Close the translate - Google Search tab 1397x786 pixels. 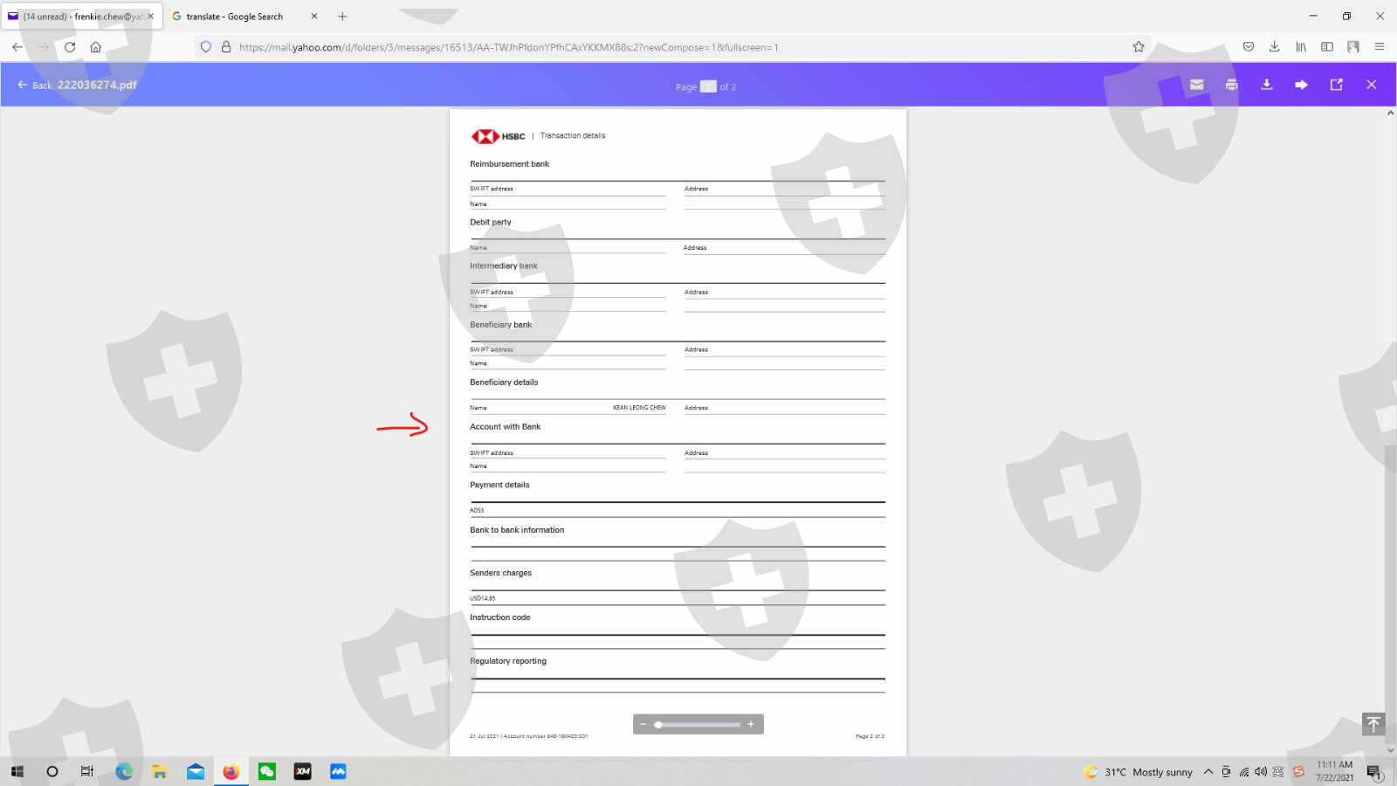314,16
